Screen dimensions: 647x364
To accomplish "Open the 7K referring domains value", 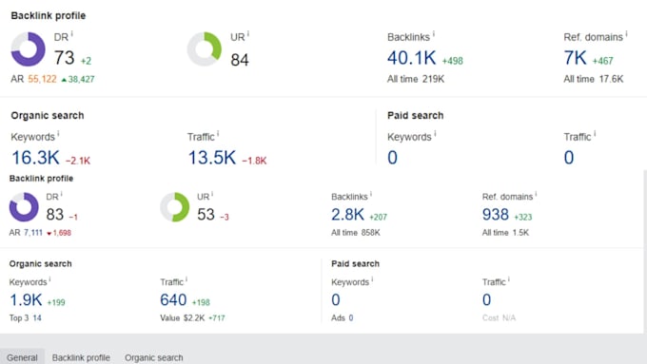I will click(x=575, y=58).
